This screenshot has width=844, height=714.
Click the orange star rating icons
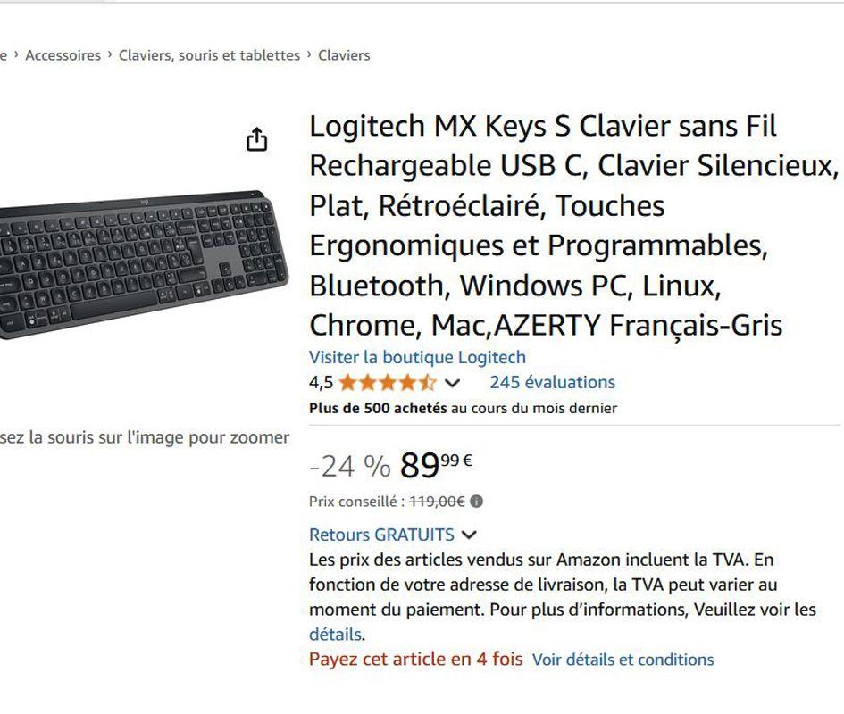click(x=388, y=383)
